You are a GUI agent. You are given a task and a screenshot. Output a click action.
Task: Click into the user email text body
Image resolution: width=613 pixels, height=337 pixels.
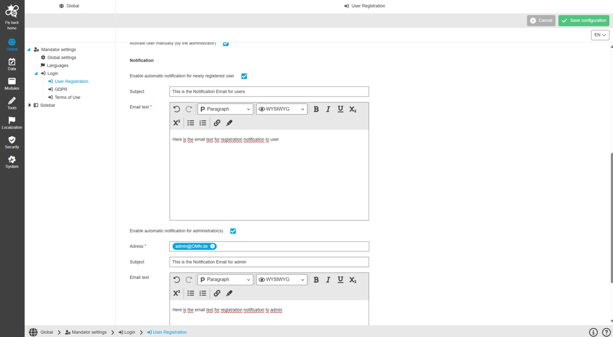coord(269,175)
